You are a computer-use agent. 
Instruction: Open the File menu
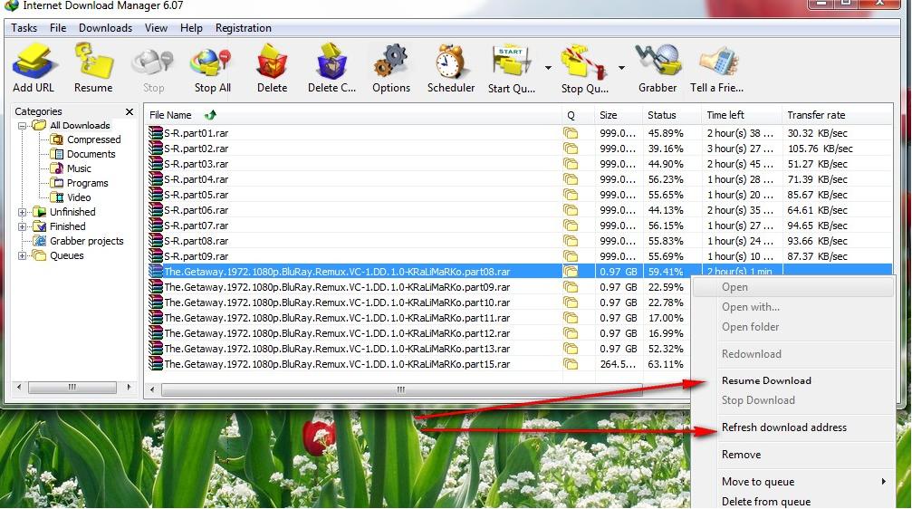pos(58,28)
